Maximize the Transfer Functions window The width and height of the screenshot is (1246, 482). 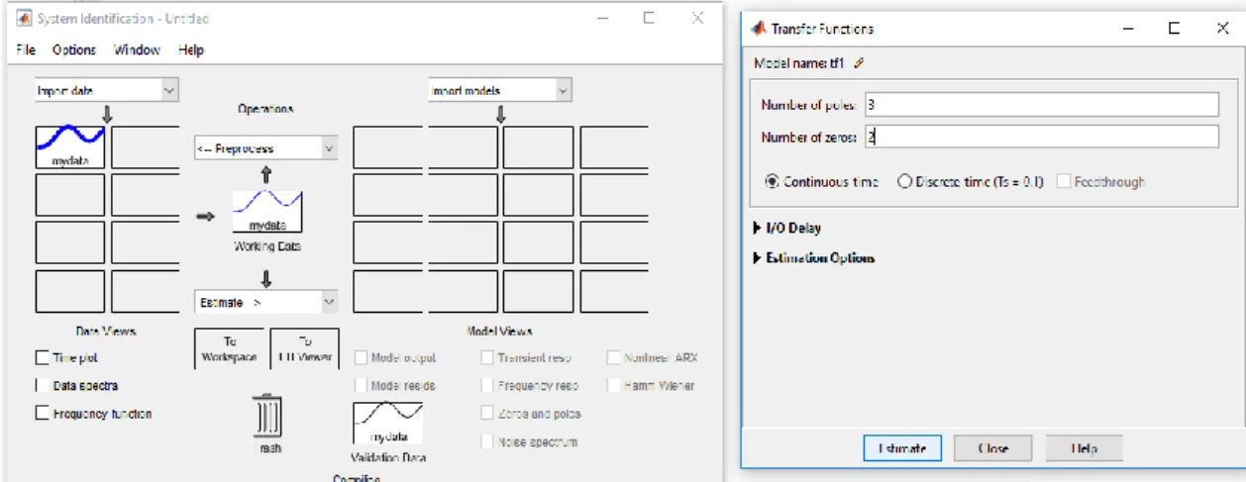(1174, 29)
